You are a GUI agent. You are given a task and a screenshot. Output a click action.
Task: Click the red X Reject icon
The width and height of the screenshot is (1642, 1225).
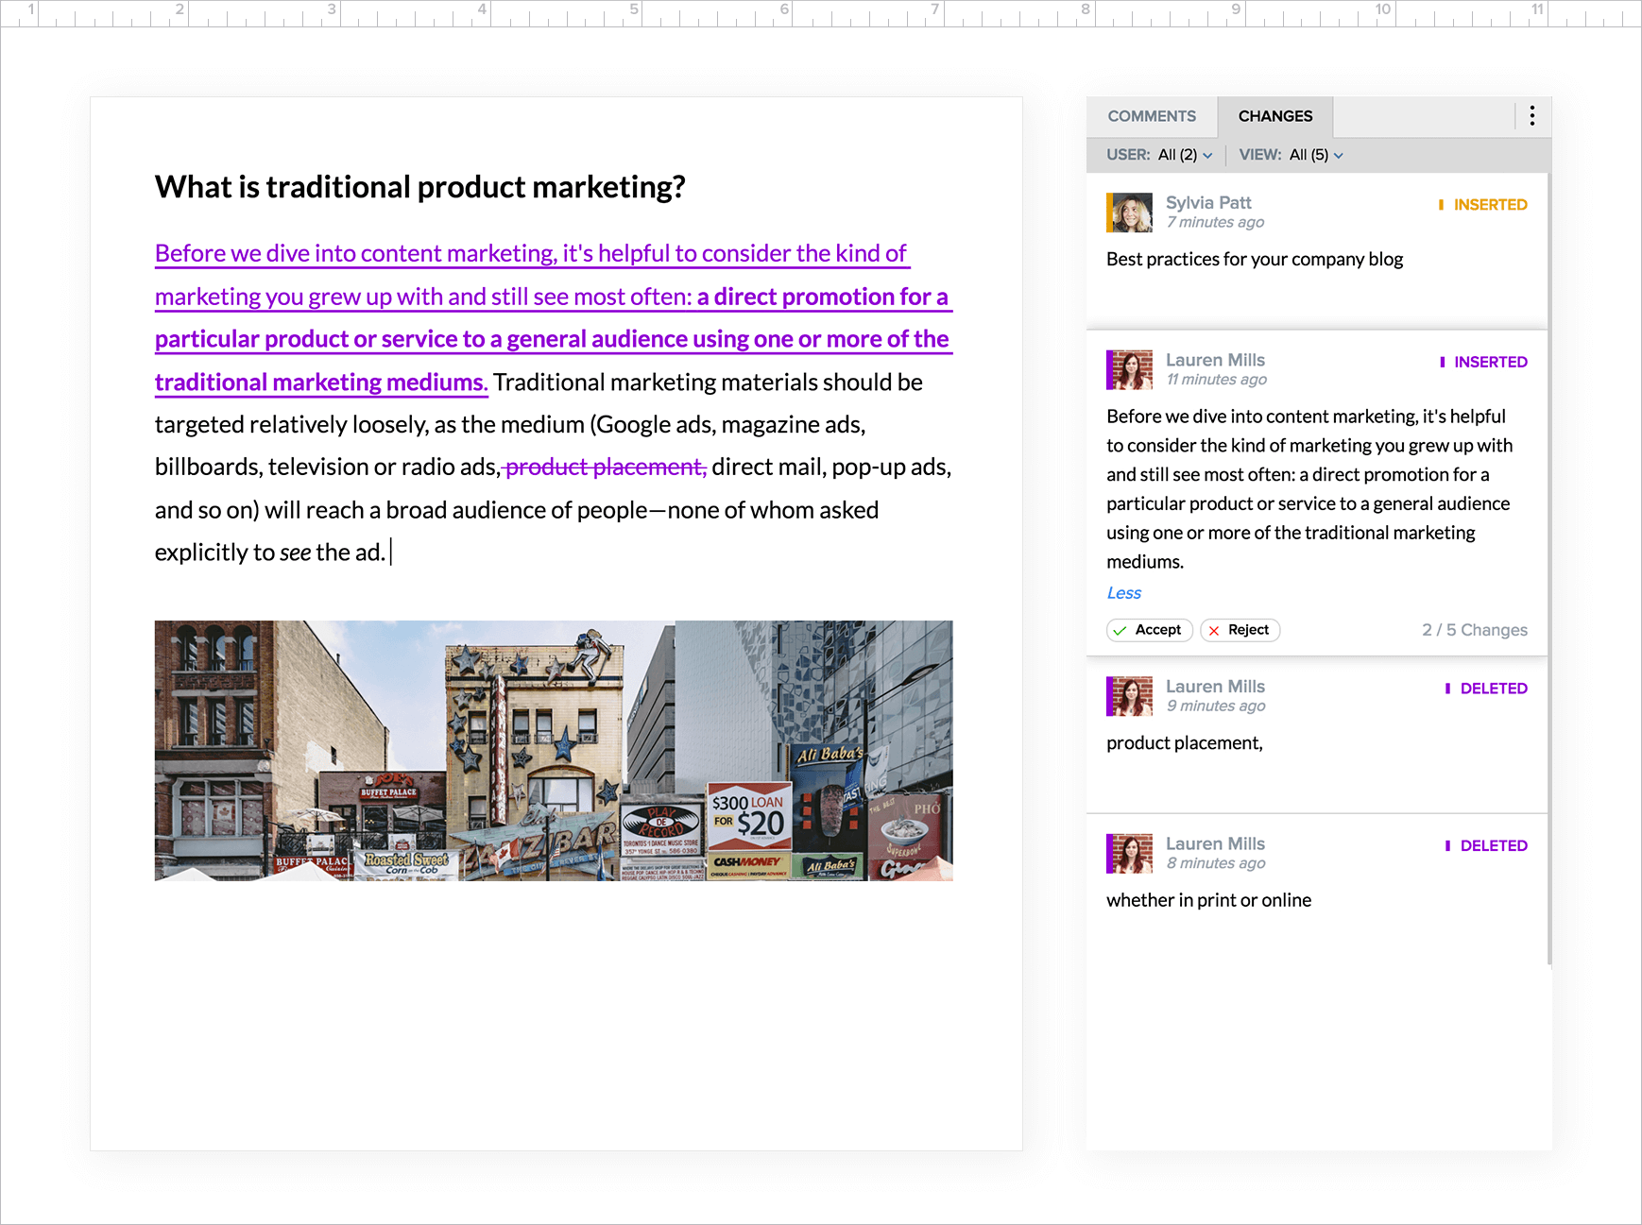(x=1214, y=630)
